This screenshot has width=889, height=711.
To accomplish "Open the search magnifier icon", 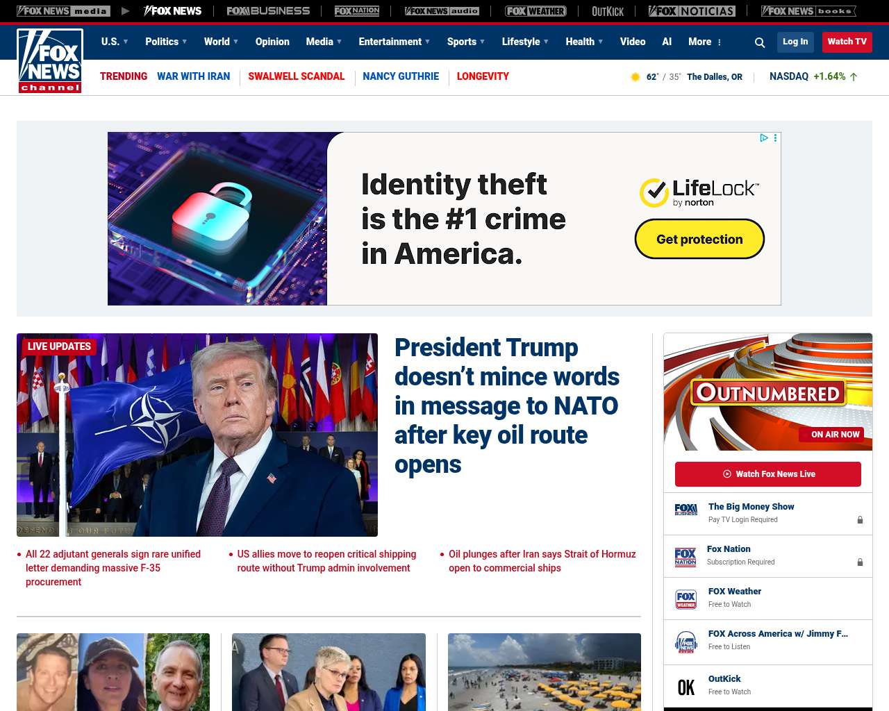I will 760,42.
